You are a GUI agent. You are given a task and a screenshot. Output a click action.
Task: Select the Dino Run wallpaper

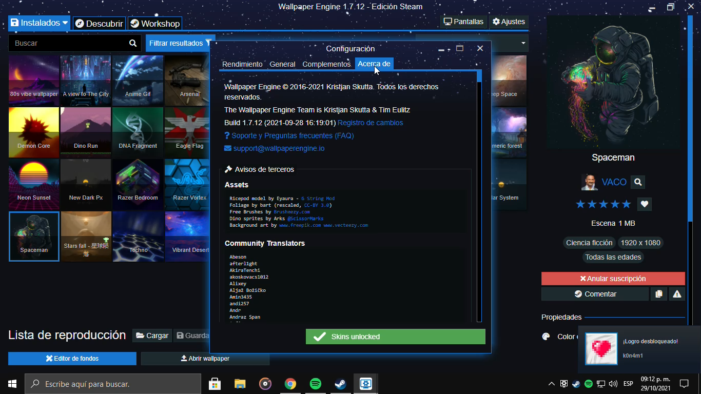coord(86,132)
